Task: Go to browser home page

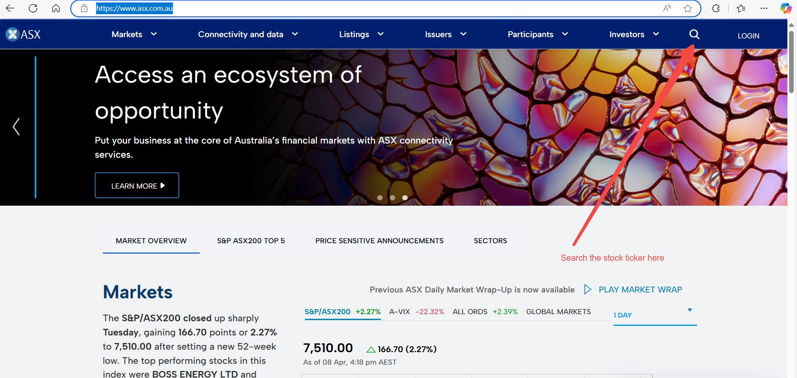Action: coord(56,8)
